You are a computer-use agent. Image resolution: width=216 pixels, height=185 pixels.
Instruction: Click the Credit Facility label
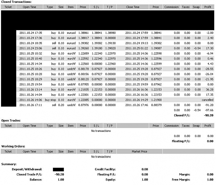pyautogui.click(x=105, y=169)
